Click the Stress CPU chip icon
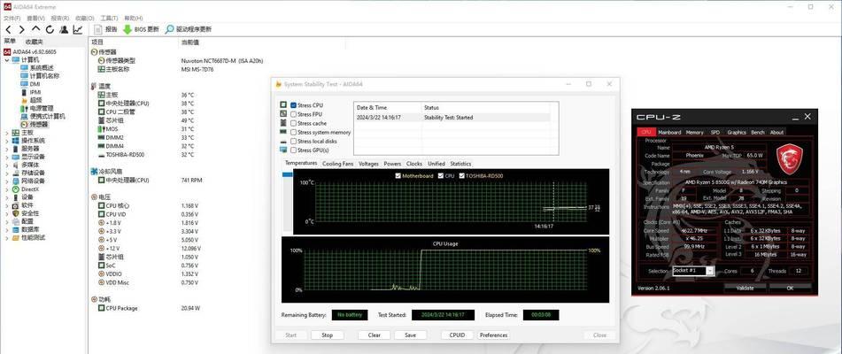Screen dimensions: 842x354 click(x=283, y=104)
